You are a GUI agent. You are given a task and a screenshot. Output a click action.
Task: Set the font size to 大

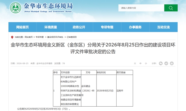[135, 63]
